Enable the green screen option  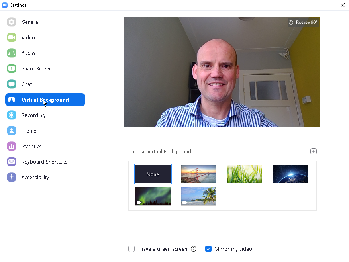(131, 249)
